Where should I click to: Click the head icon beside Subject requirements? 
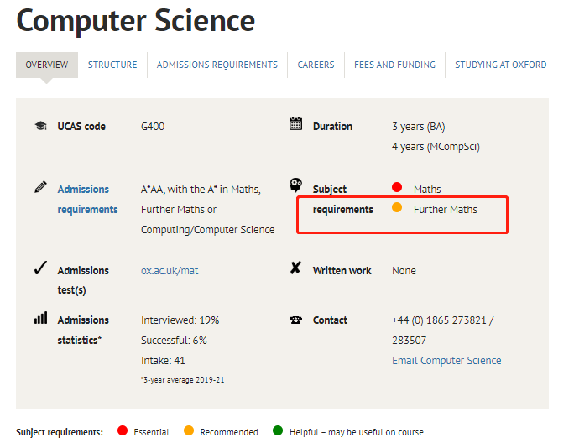(295, 185)
